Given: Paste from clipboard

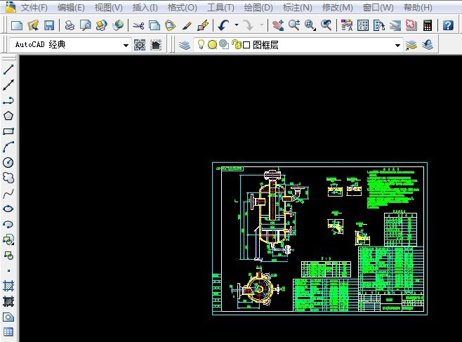Looking at the screenshot, I should 170,25.
